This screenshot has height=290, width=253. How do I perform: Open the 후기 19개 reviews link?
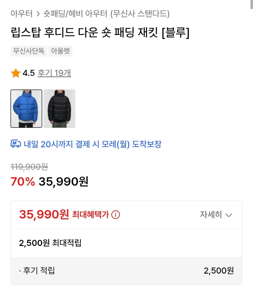coord(54,73)
